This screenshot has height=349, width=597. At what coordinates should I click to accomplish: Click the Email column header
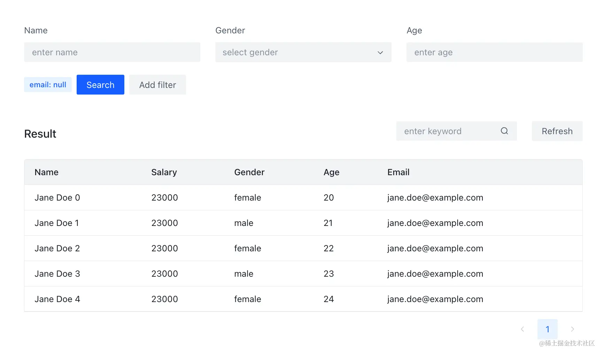pos(398,172)
